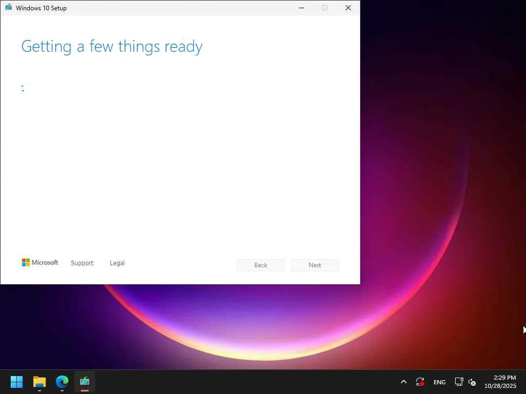Click the Next button in Setup
This screenshot has width=526, height=394.
315,265
